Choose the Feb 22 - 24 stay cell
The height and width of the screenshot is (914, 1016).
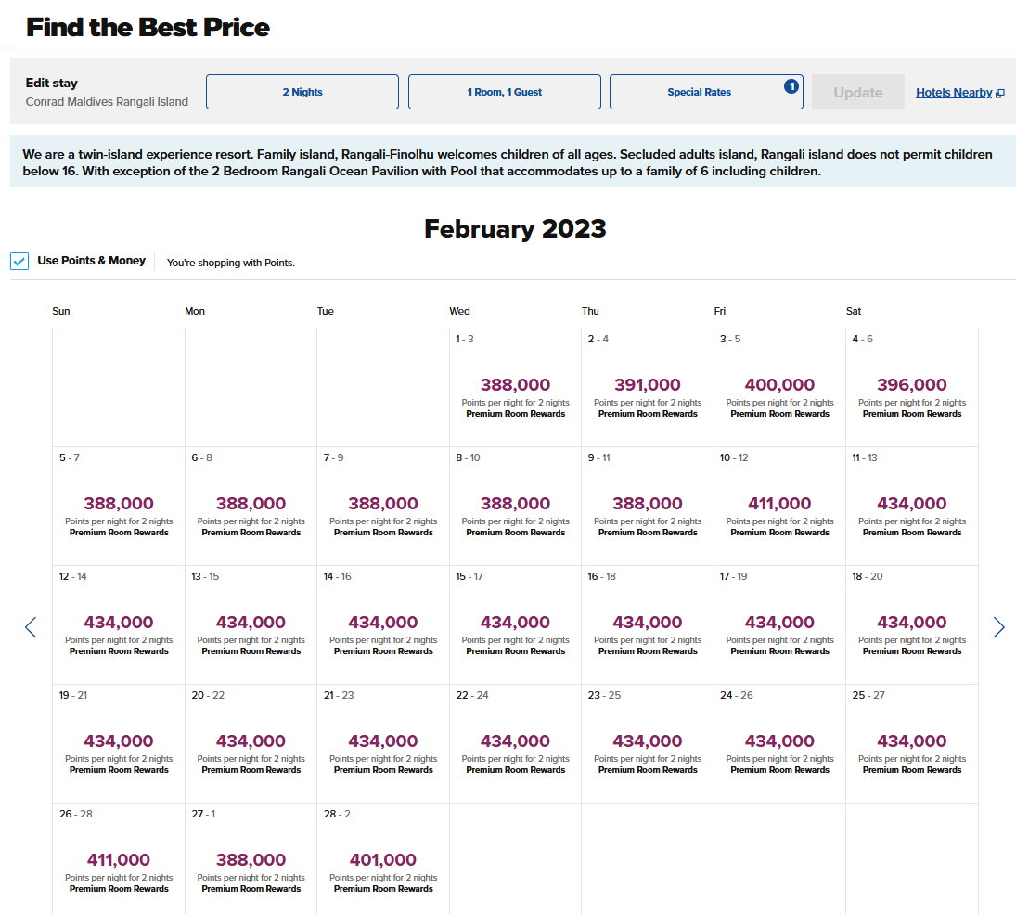[x=516, y=743]
